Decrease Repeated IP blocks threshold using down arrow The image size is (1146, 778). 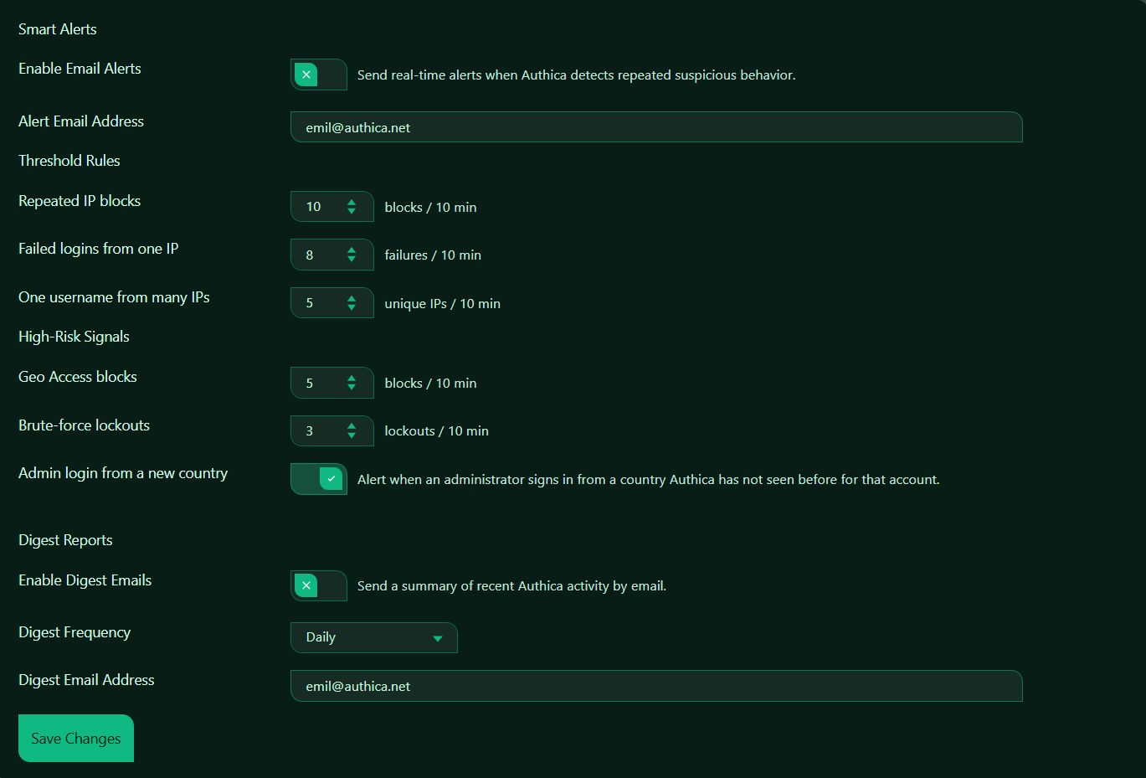pyautogui.click(x=352, y=212)
